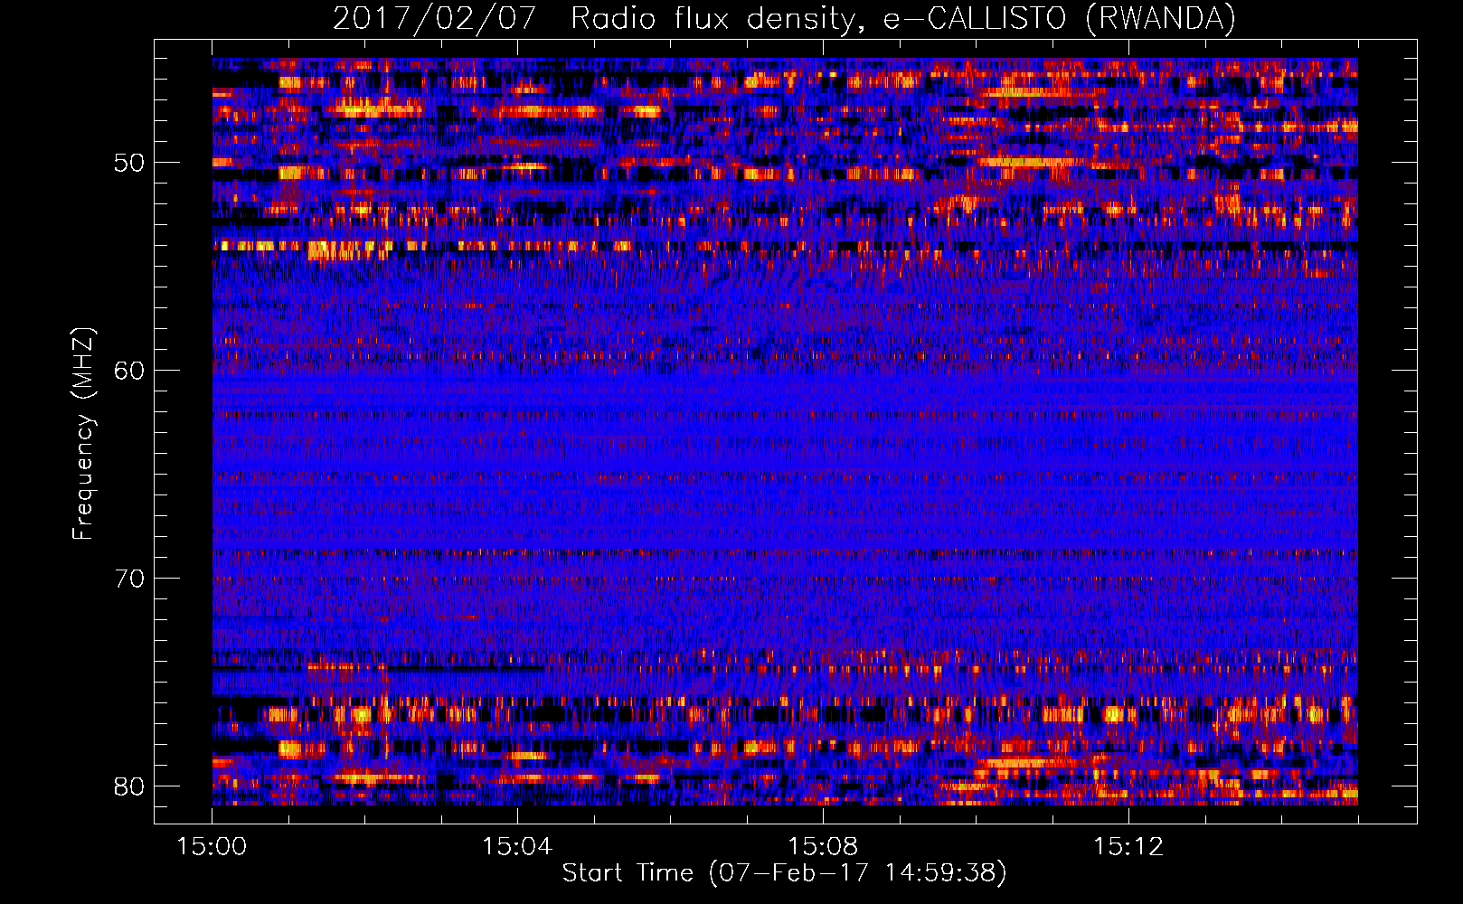Click the 70 frequency tick label
1463x904 pixels.
(x=129, y=579)
